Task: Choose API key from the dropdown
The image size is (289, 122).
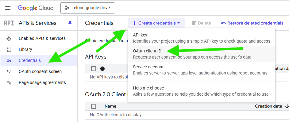Action: [x=202, y=38]
